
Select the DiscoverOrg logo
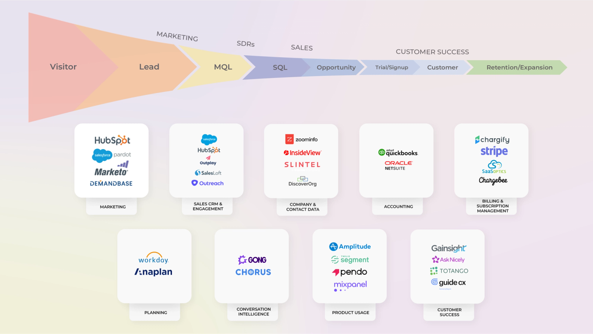(302, 181)
